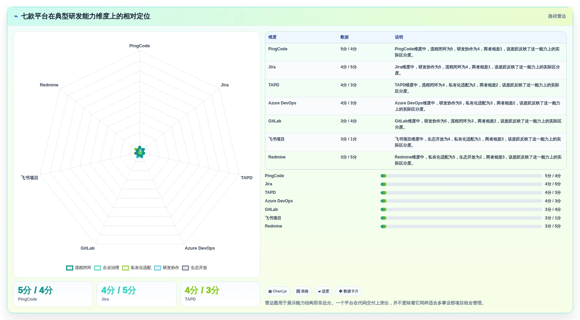580x320 pixels.
Task: Toggle the 研发协作 legend series
Action: coord(166,268)
